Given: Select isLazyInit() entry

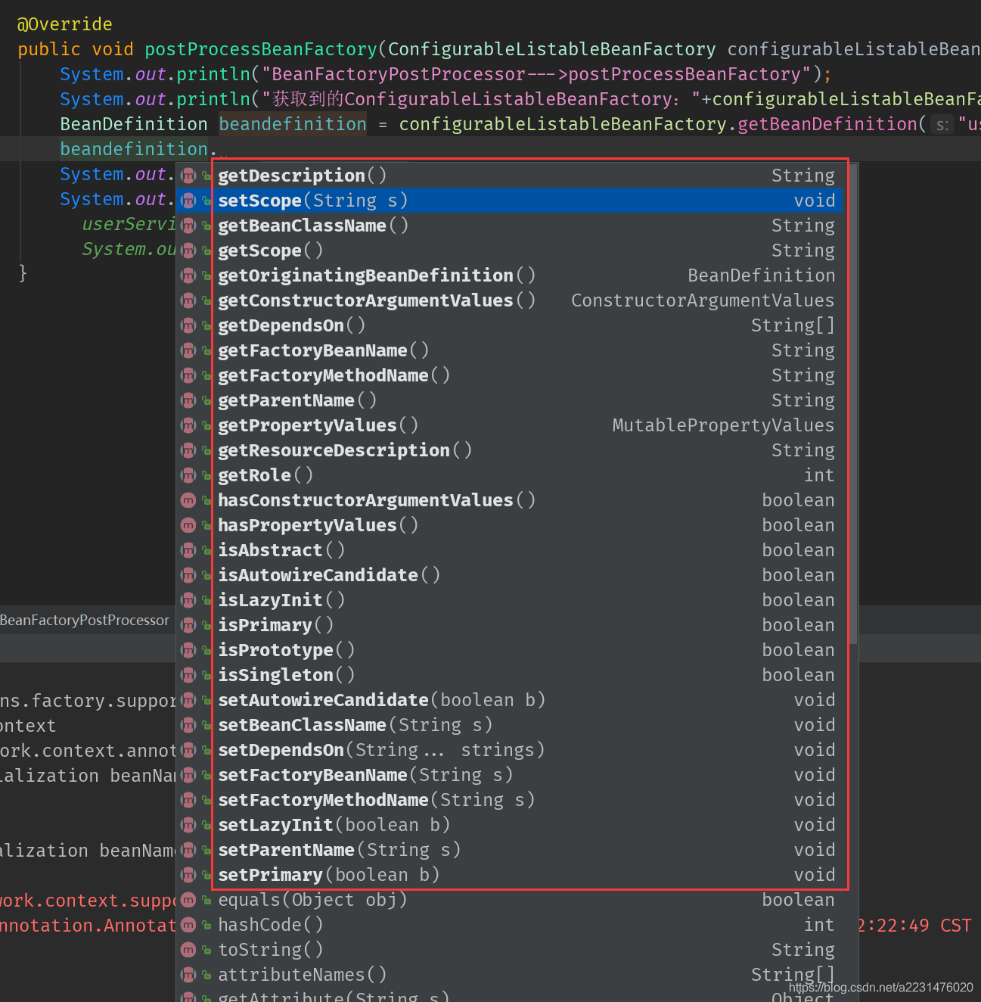Looking at the screenshot, I should tap(511, 600).
